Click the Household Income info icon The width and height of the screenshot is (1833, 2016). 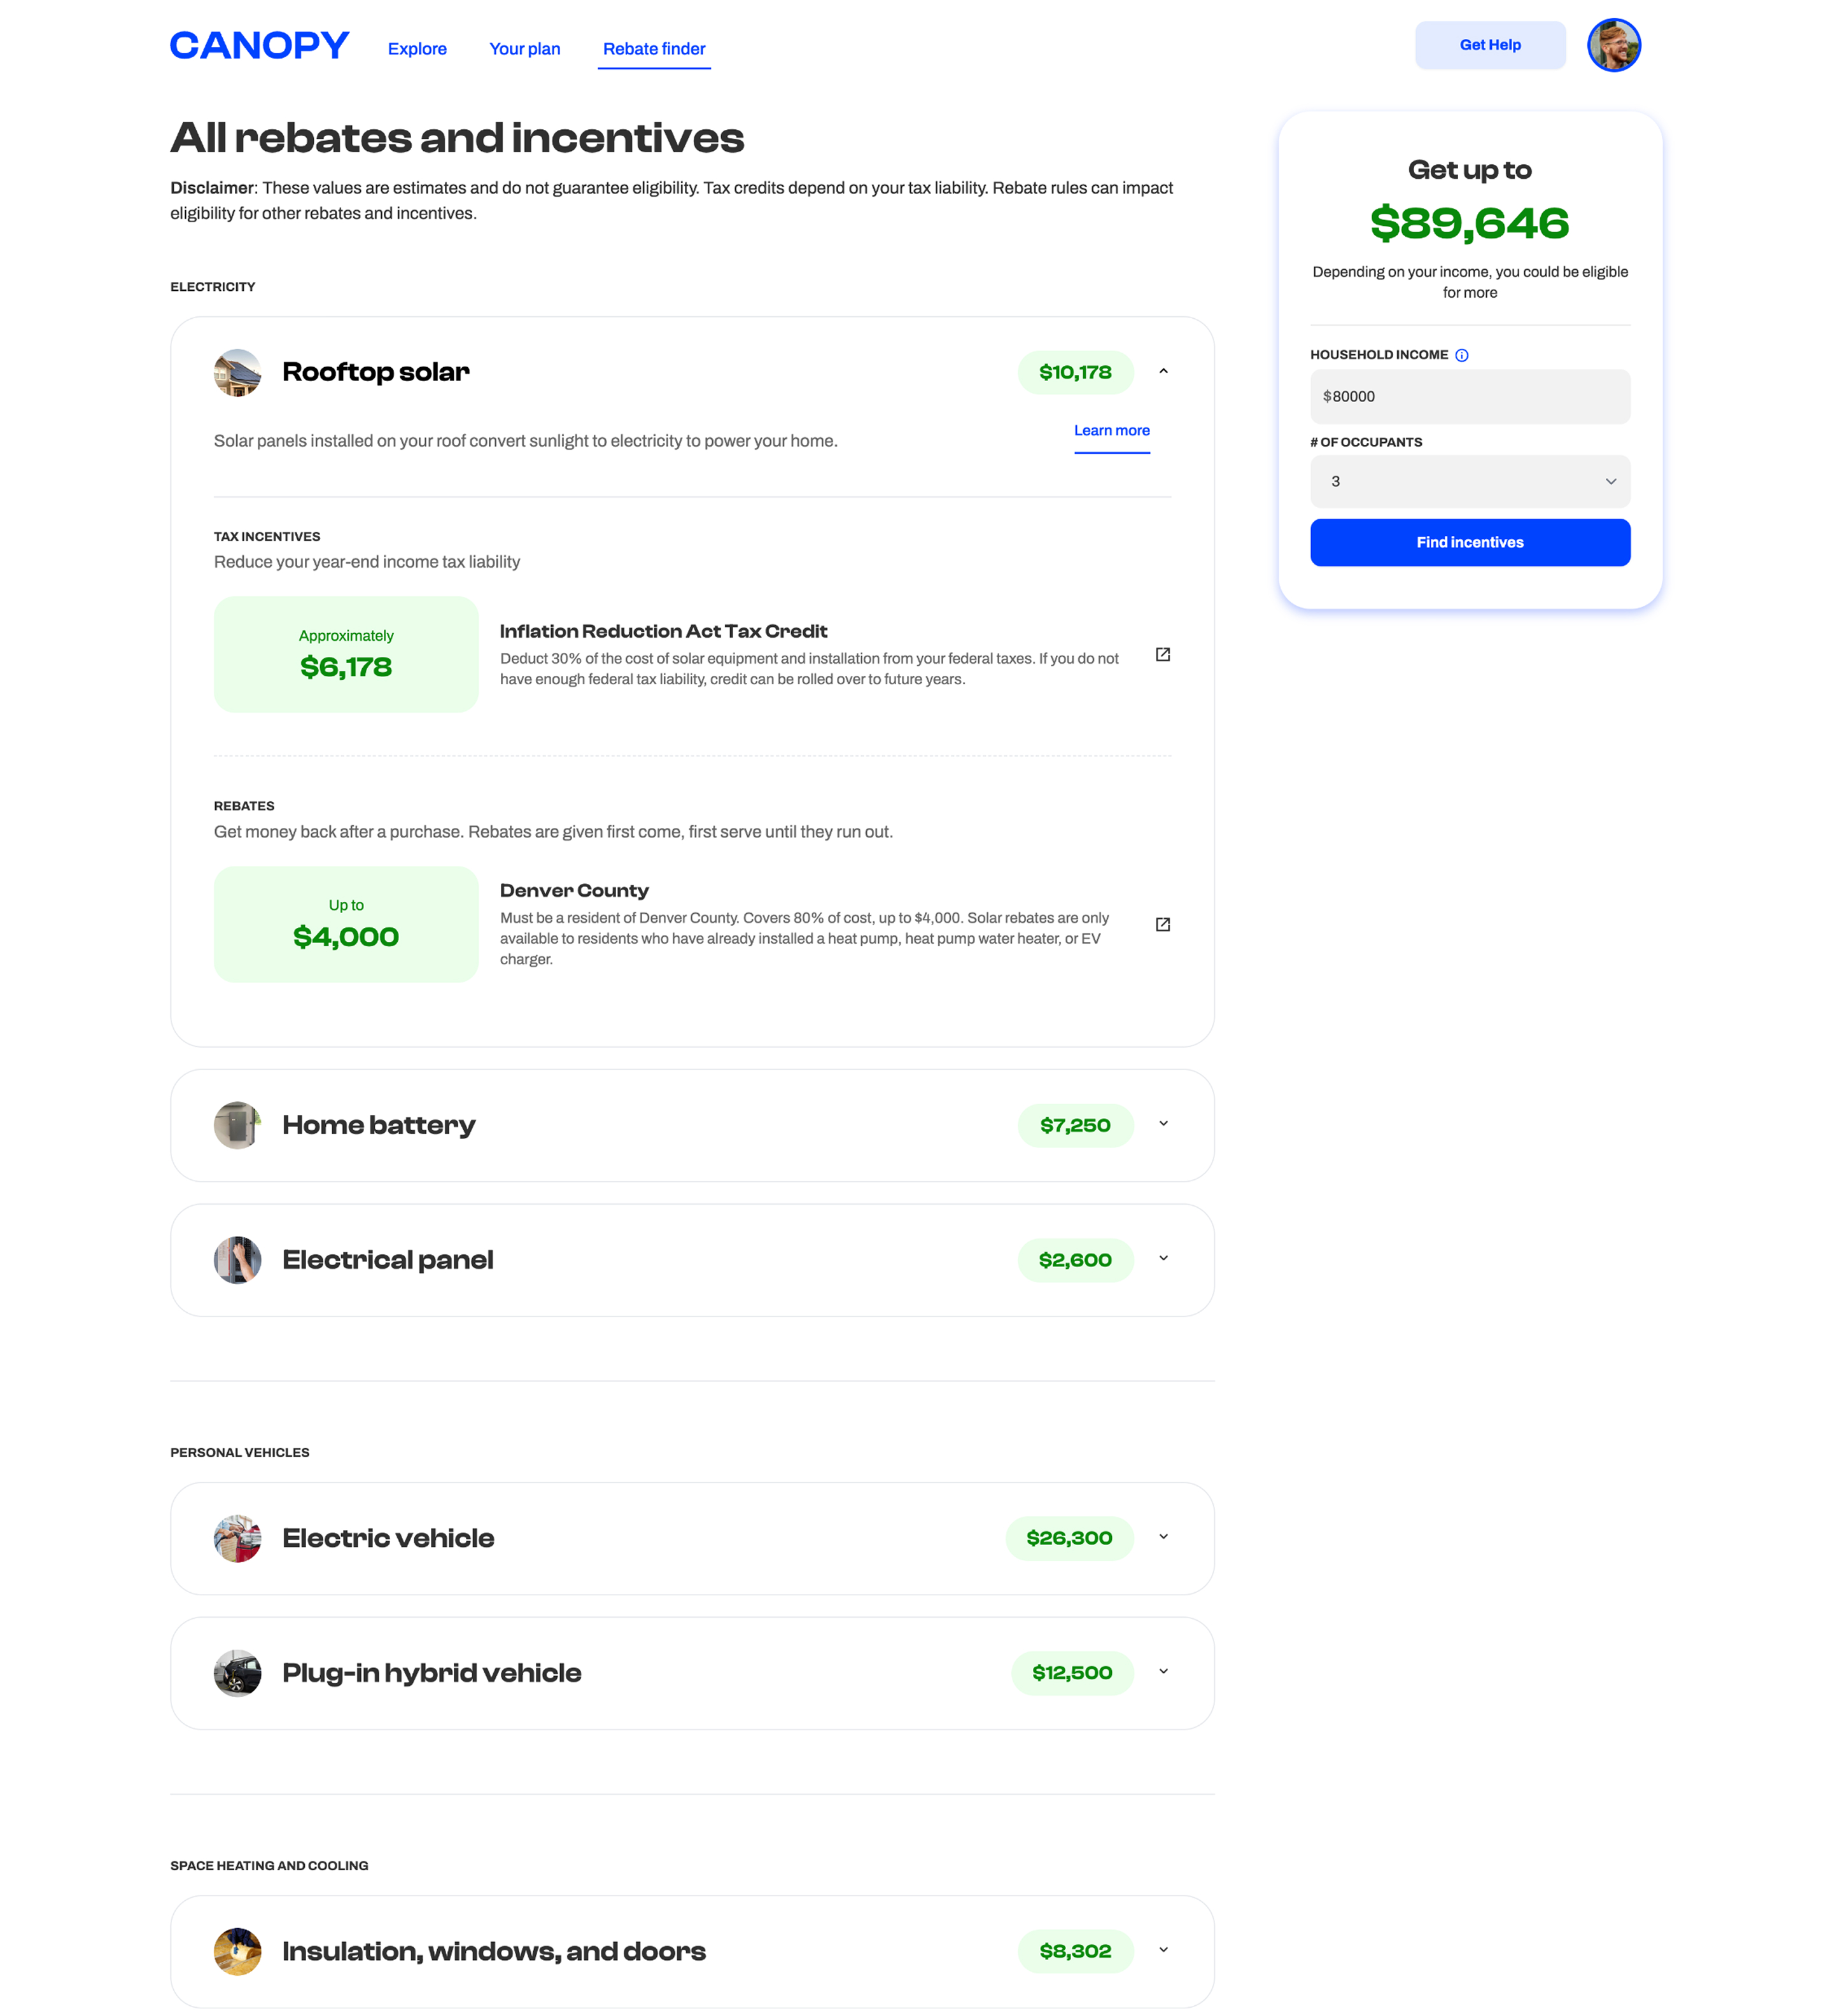pos(1462,354)
